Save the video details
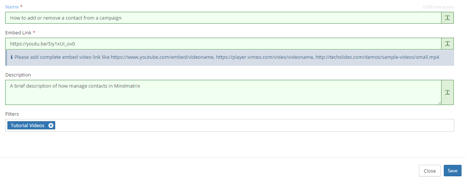The width and height of the screenshot is (466, 180). pos(452,171)
